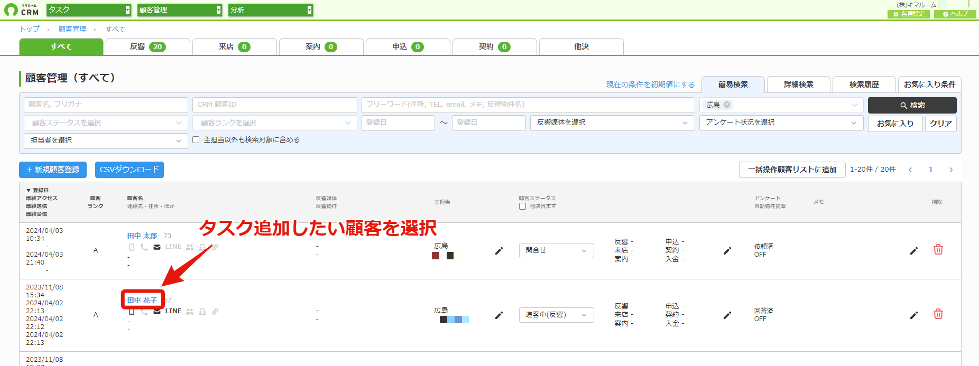
Task: Click the mail icon under 田中 太郎
Action: 157,247
